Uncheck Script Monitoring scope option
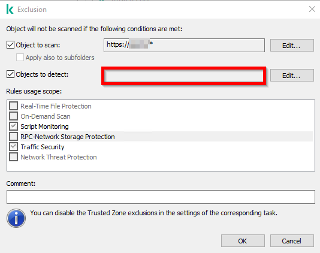 (x=13, y=126)
